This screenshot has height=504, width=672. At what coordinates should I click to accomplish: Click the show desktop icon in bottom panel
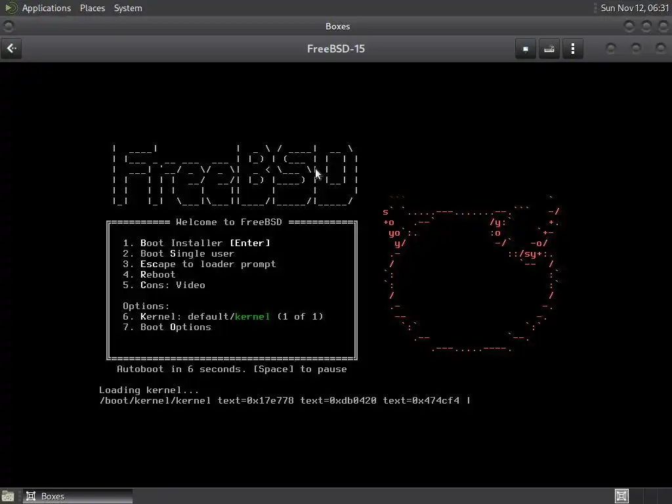point(8,496)
